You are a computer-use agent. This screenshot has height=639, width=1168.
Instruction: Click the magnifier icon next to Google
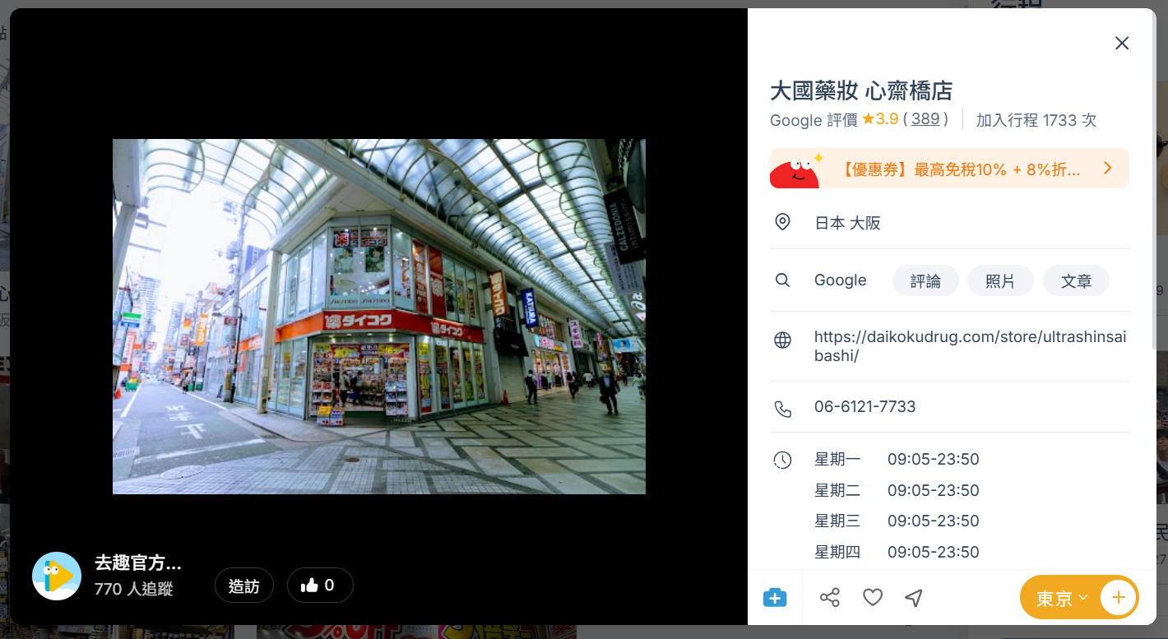tap(783, 280)
